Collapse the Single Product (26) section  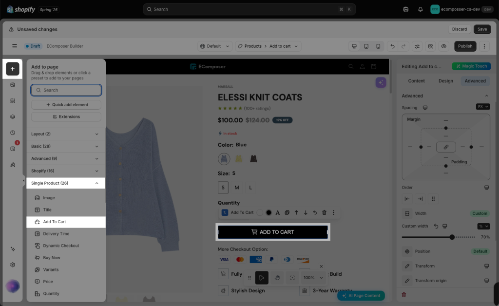click(65, 183)
